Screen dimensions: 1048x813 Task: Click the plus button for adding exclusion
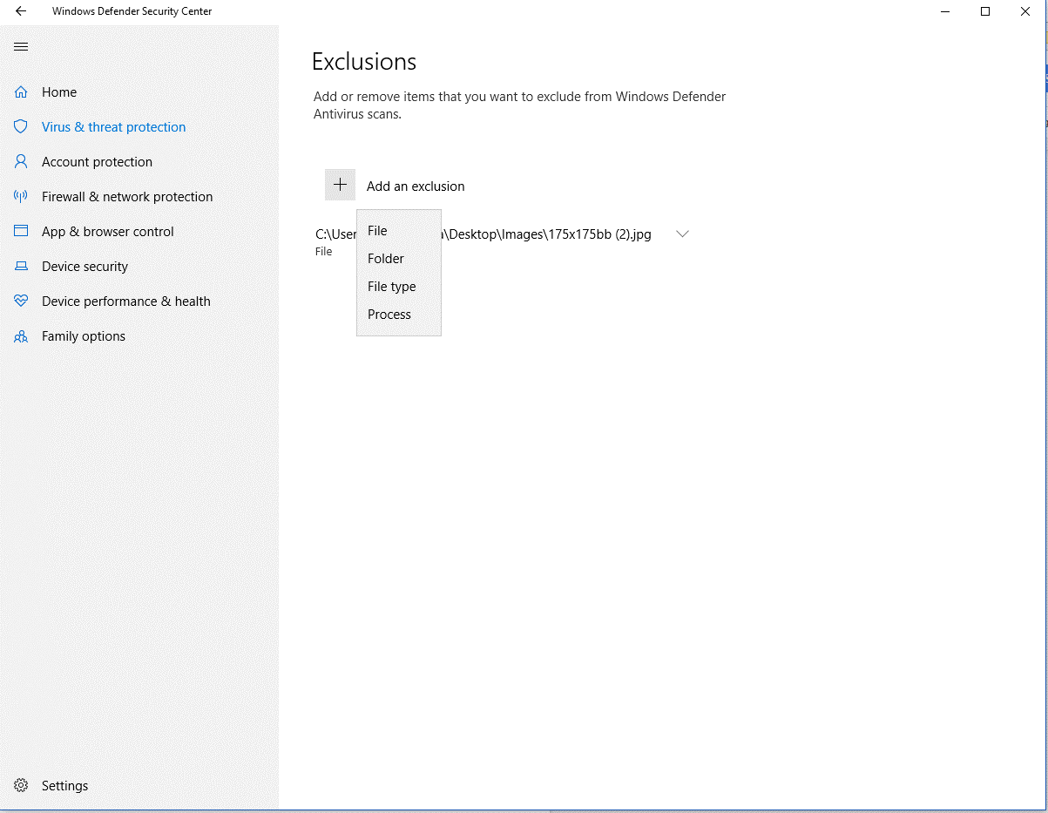click(x=340, y=185)
